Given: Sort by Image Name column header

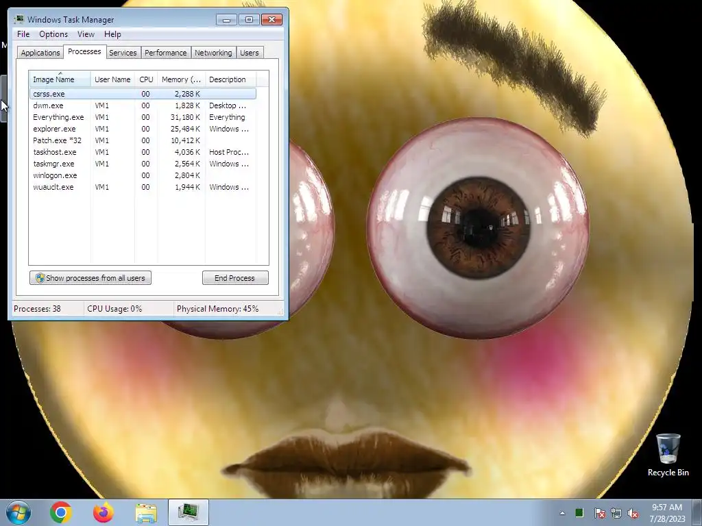Looking at the screenshot, I should (60, 79).
